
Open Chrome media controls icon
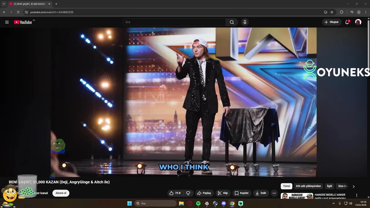(352, 12)
